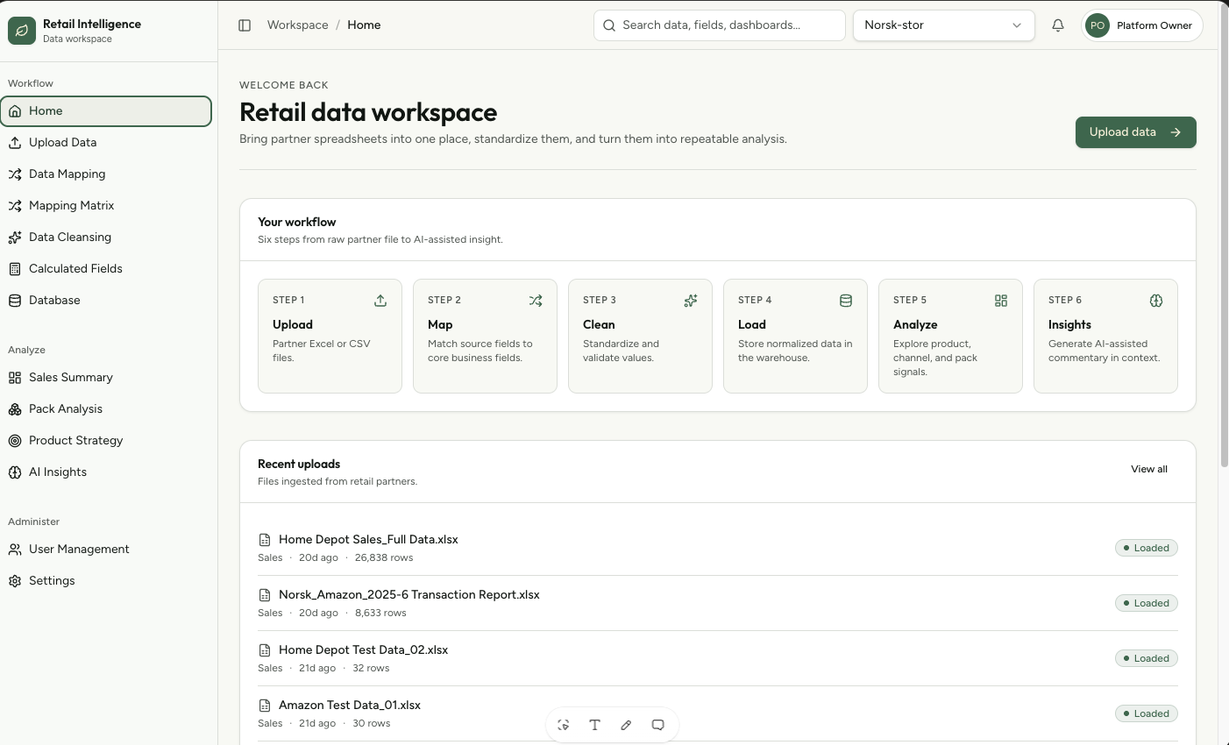Open Pack Analysis via its boxes icon

15,408
